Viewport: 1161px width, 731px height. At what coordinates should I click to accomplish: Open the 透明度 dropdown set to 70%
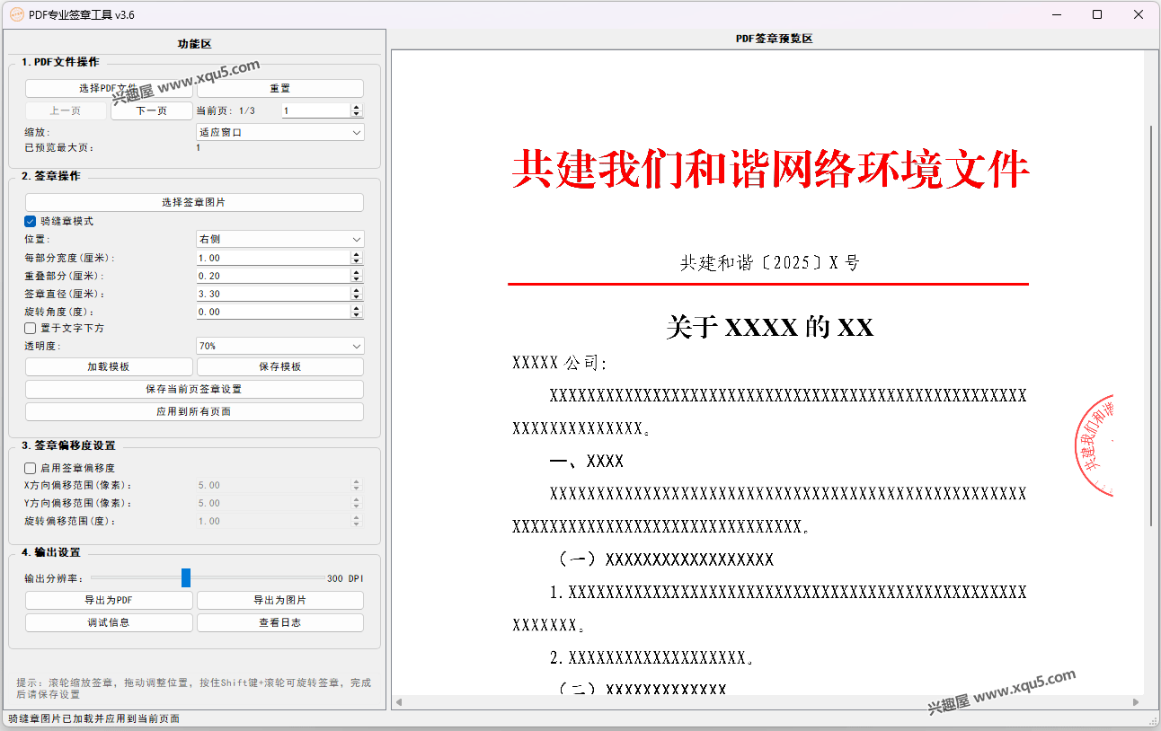click(279, 346)
